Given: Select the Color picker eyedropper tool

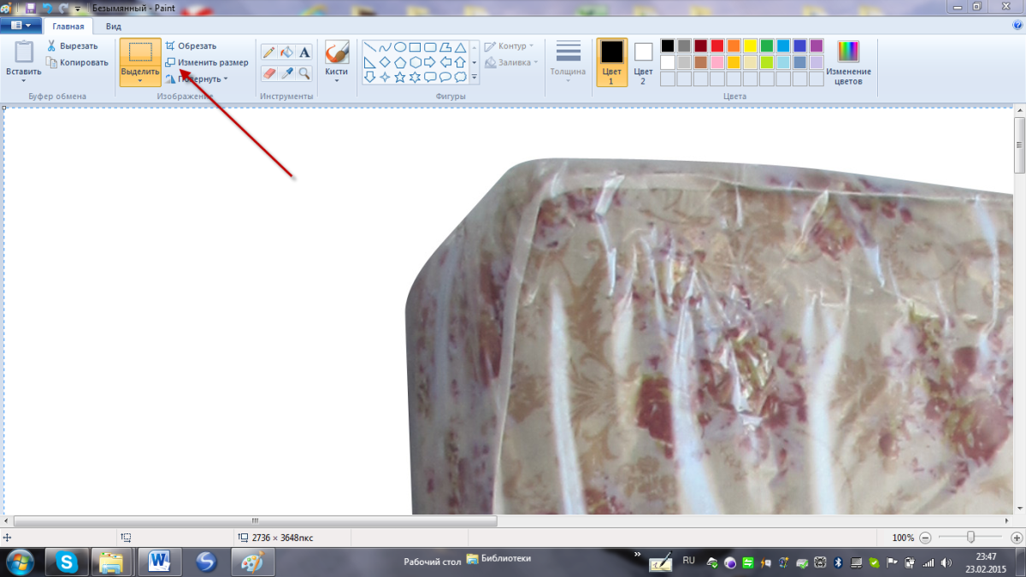Looking at the screenshot, I should point(287,74).
